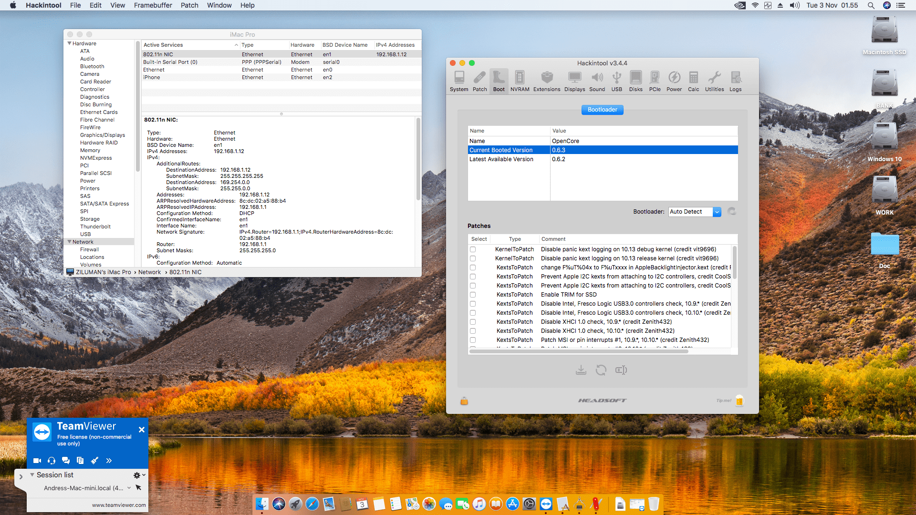
Task: Open the PCIe toolbar section
Action: [x=655, y=81]
